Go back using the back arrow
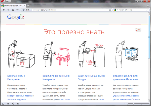This screenshot has width=151, height=106. [4, 10]
